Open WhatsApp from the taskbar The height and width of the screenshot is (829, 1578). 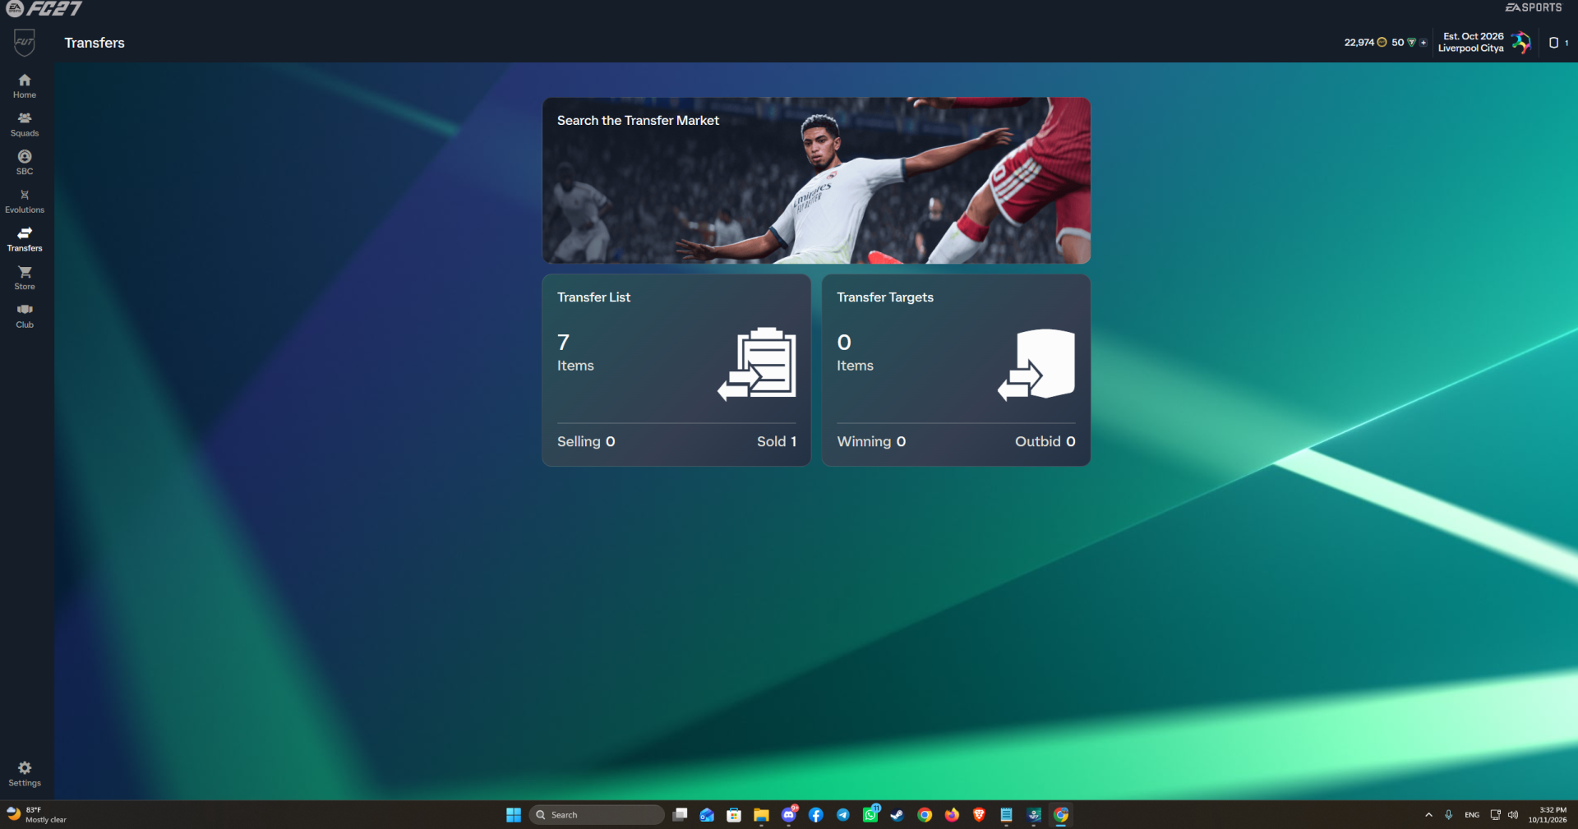(x=870, y=815)
